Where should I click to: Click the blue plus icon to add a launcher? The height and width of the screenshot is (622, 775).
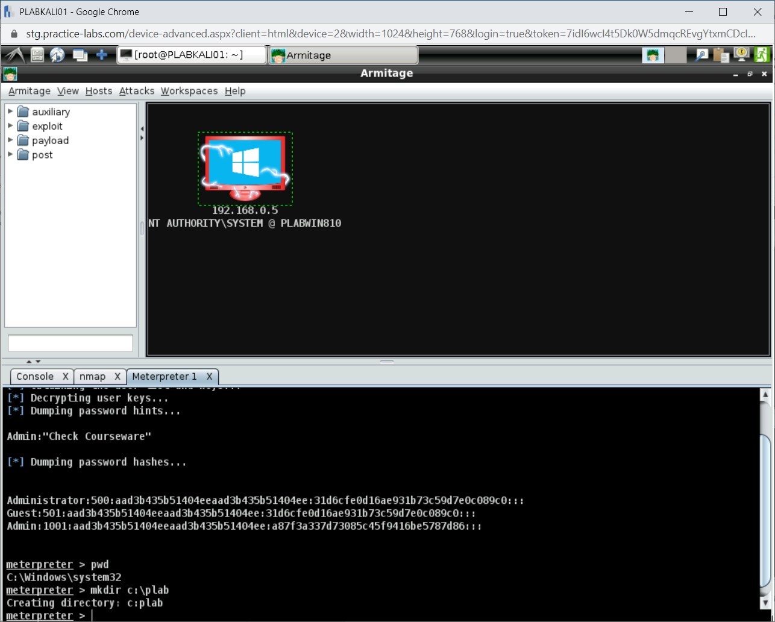click(102, 55)
